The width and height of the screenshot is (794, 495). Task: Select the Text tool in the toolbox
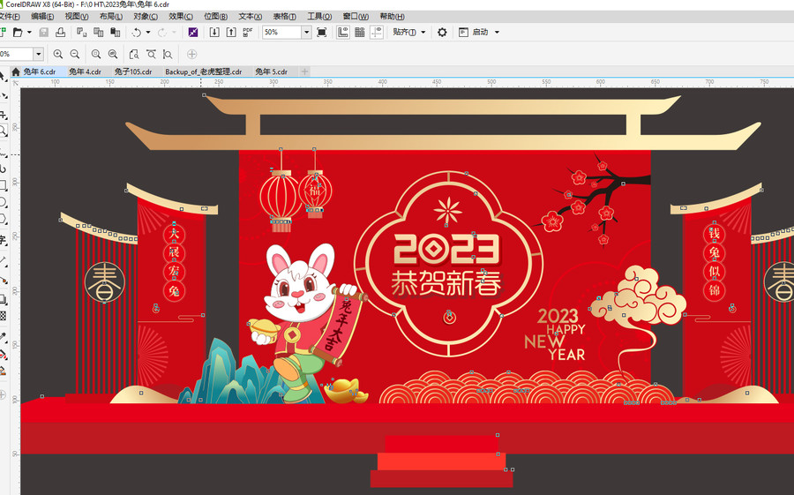[3, 239]
